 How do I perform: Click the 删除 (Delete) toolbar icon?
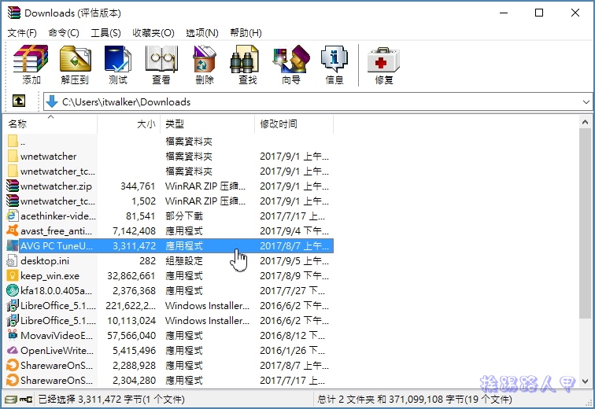[204, 59]
